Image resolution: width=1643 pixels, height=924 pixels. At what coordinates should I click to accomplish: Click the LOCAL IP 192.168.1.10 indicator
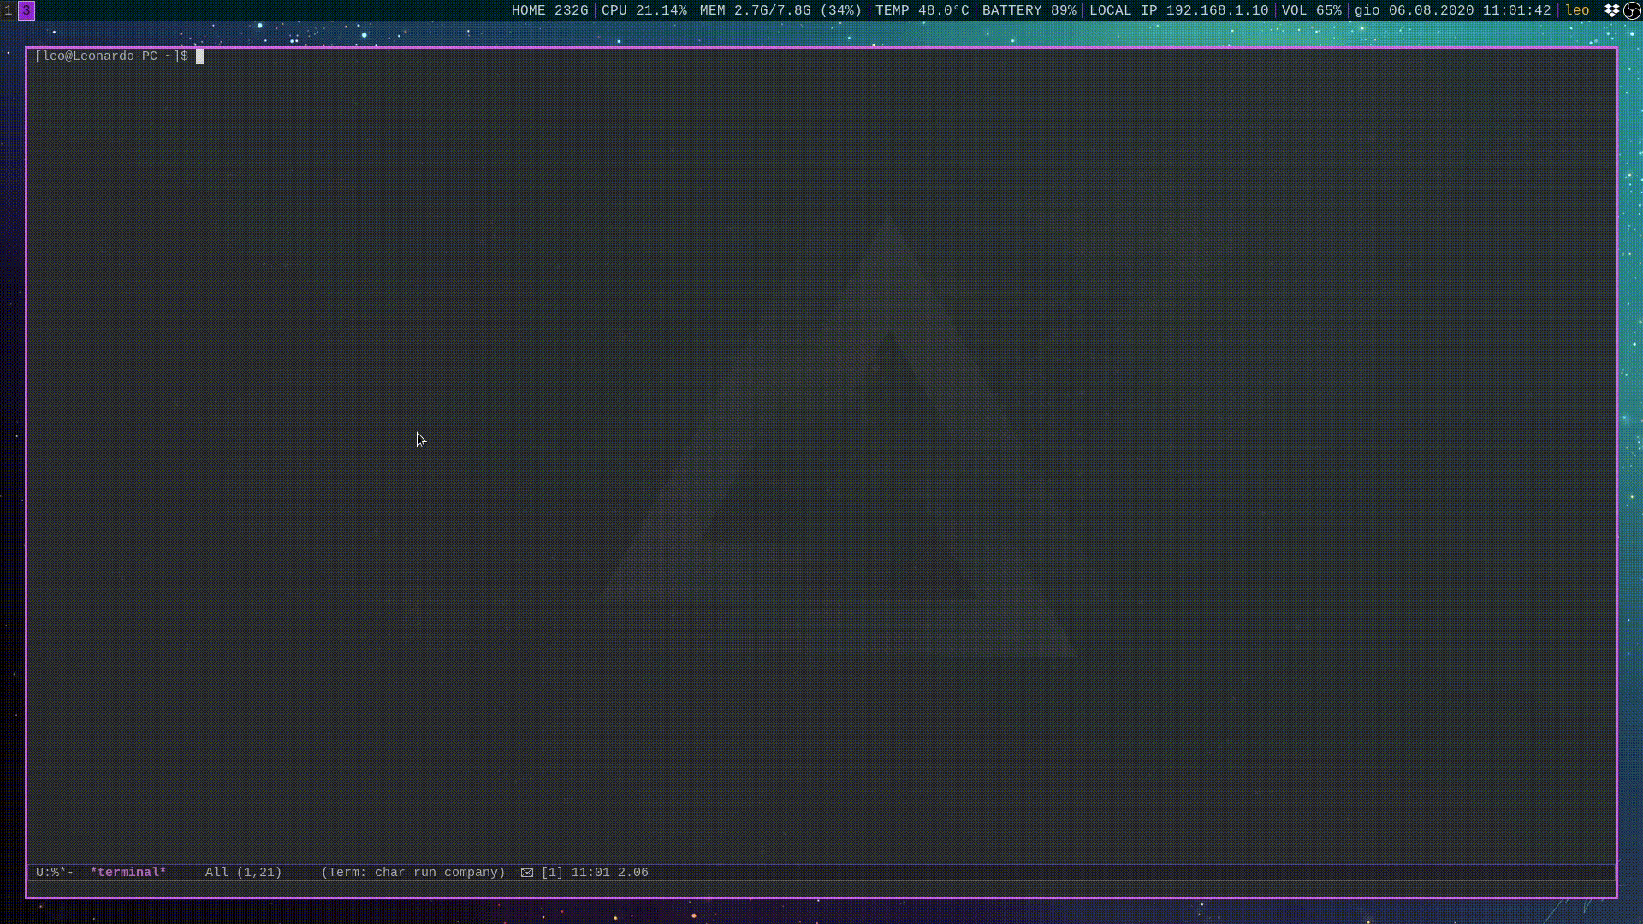pyautogui.click(x=1179, y=11)
